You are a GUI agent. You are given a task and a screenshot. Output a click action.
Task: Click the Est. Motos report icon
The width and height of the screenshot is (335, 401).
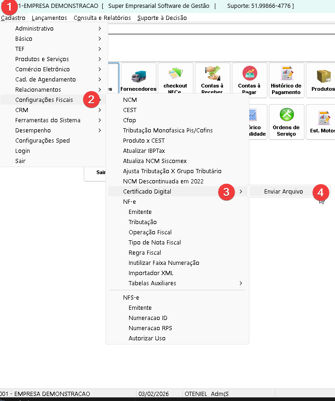pos(323,121)
